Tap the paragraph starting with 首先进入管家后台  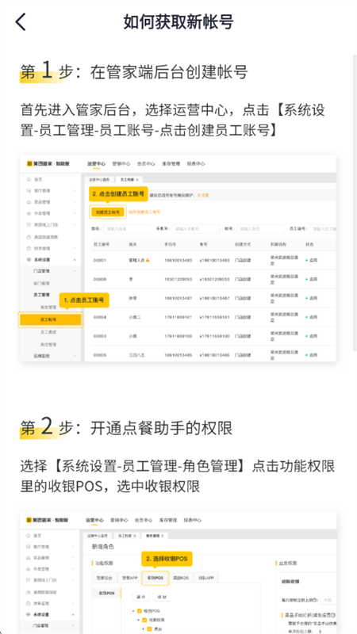pyautogui.click(x=173, y=120)
